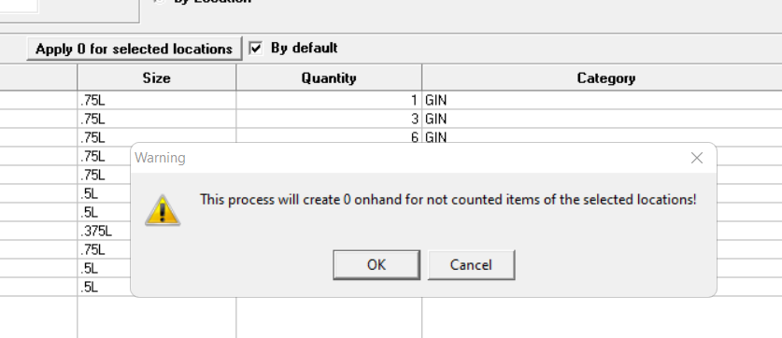Screen dimensions: 782x338
Task: Click Apply 0 for selected locations
Action: pyautogui.click(x=135, y=49)
